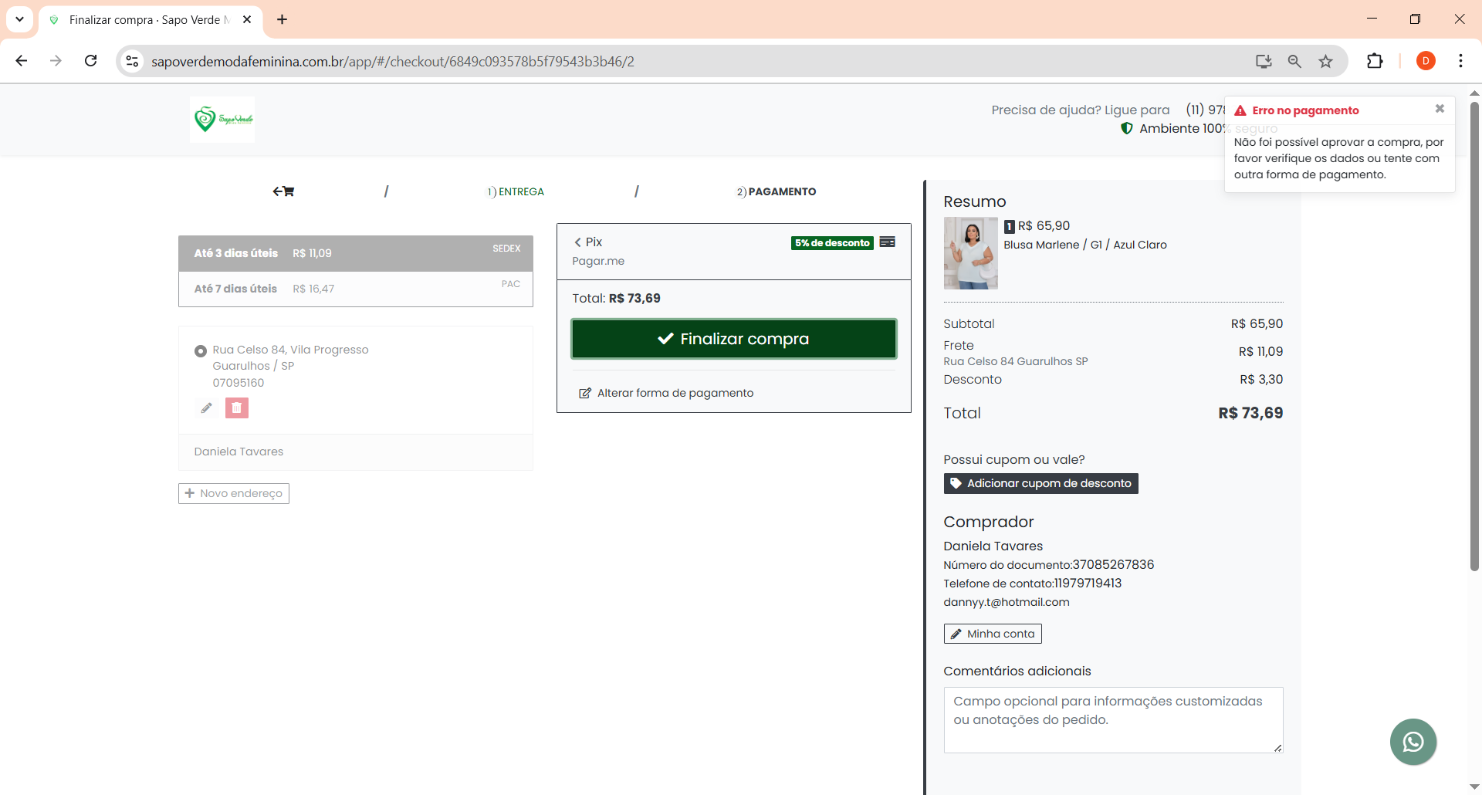1482x795 pixels.
Task: Click browser back arrow
Action: coord(22,61)
